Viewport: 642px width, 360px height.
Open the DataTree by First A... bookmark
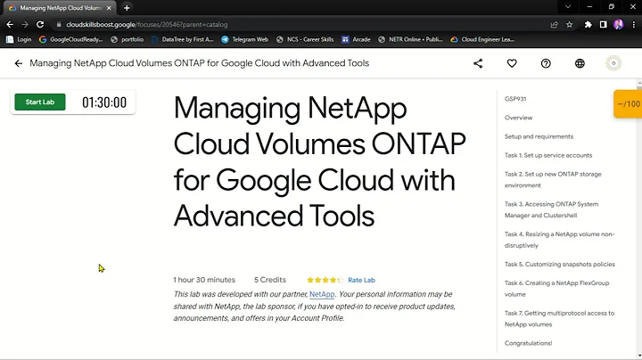coord(183,40)
